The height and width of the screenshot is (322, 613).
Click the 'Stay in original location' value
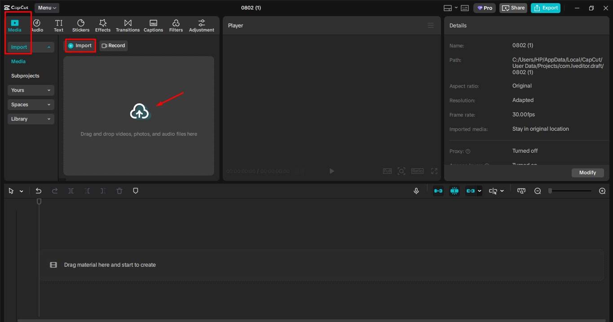(541, 129)
